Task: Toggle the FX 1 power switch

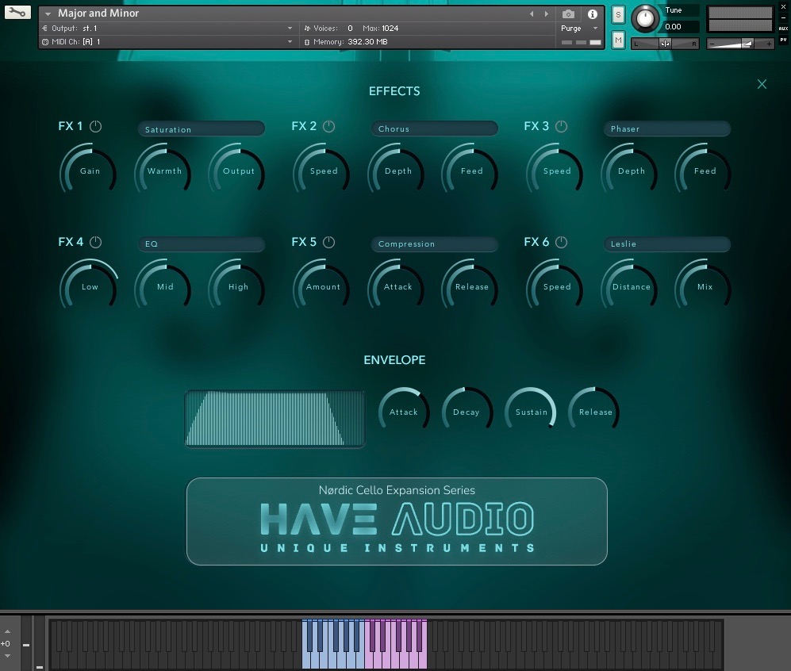Action: click(94, 125)
